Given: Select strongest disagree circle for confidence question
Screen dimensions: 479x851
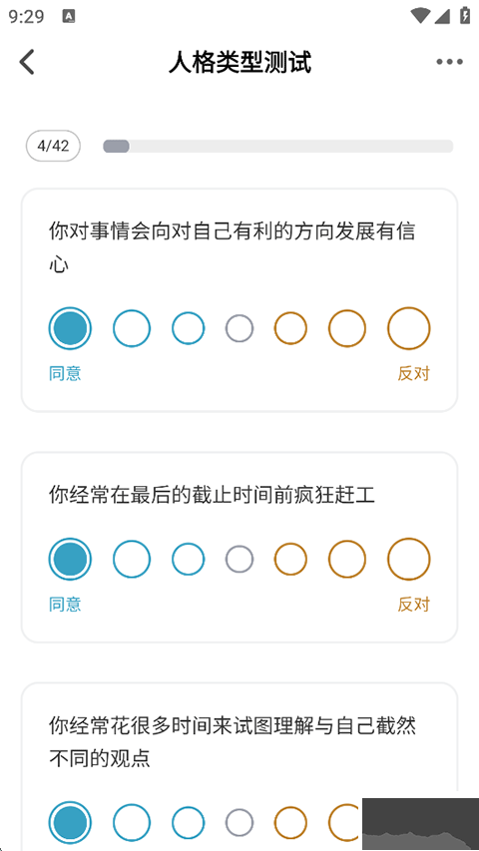Looking at the screenshot, I should [409, 328].
